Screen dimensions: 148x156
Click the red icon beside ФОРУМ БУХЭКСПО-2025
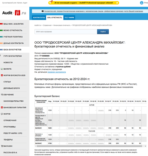2,75
